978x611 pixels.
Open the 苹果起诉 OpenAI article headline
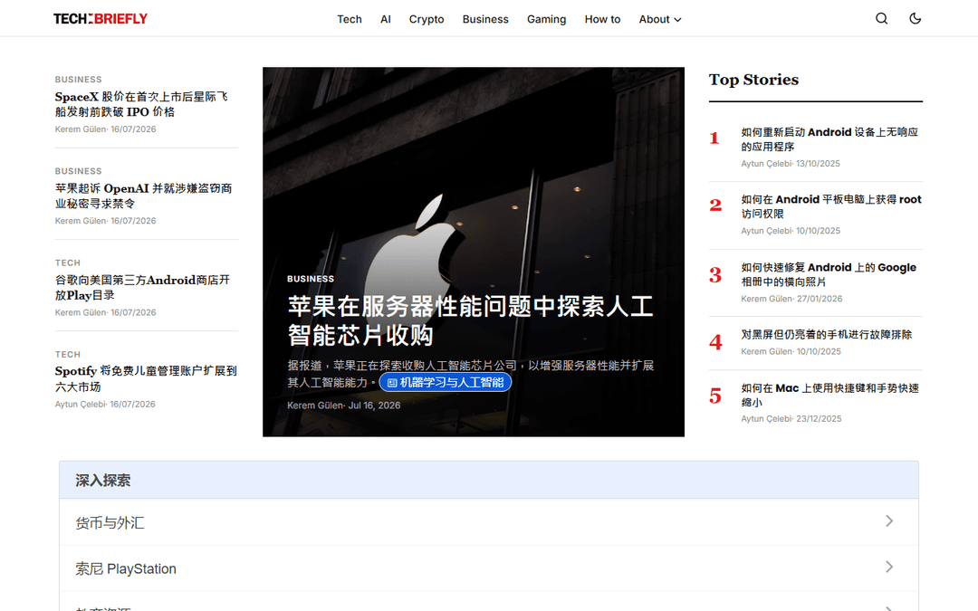pos(143,196)
